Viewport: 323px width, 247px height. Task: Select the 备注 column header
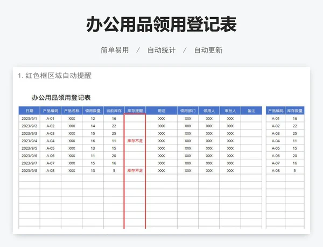[x=251, y=111]
